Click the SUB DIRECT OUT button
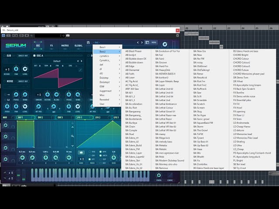The image size is (279, 209). coord(23,56)
